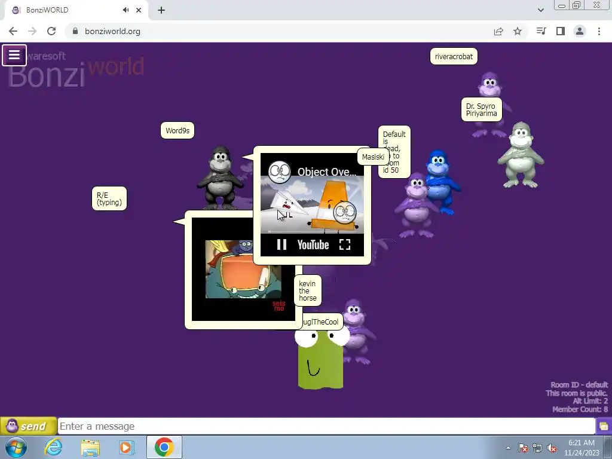The height and width of the screenshot is (459, 612).
Task: Open the clock showing 6:21 AM
Action: click(x=582, y=447)
